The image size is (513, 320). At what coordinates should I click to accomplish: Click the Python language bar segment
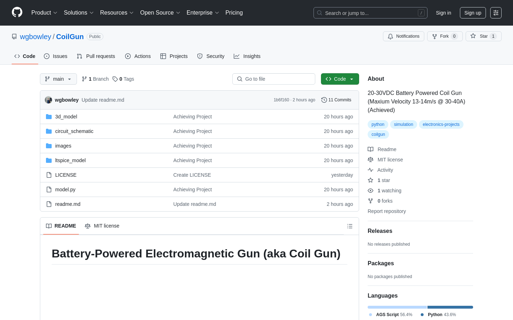coord(450,307)
